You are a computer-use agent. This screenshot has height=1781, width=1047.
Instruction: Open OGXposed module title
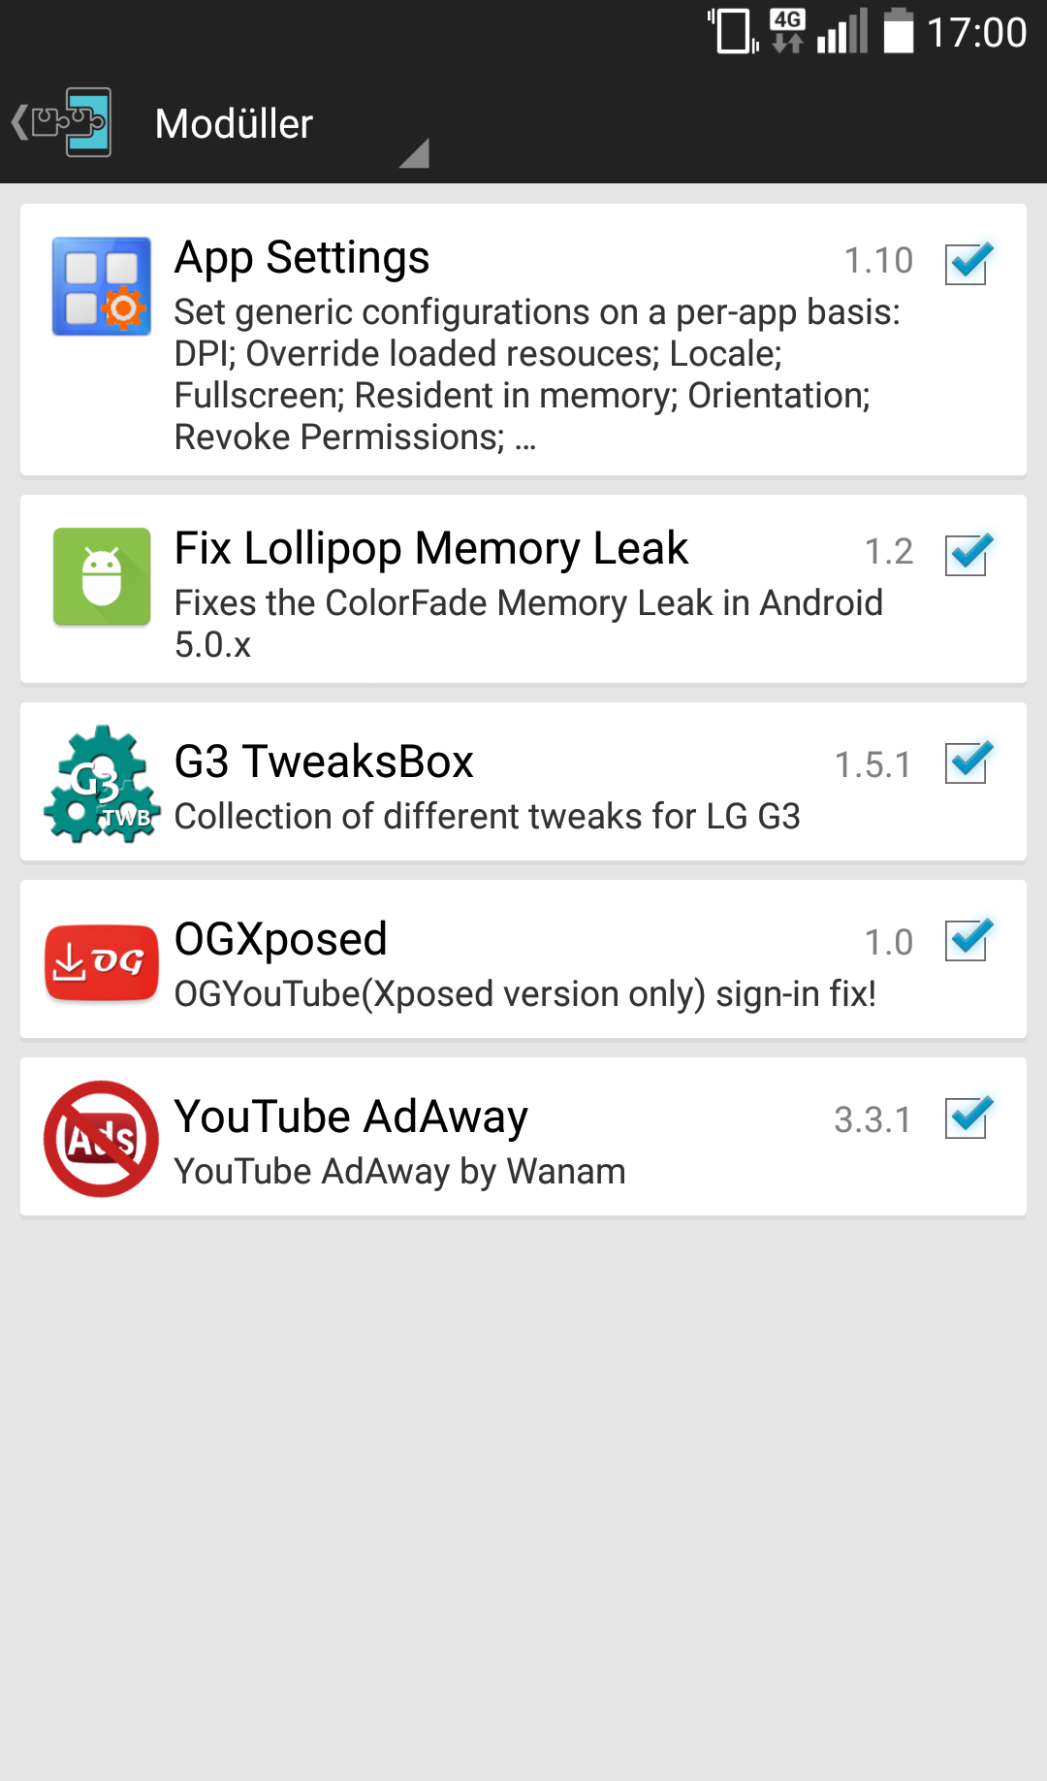[281, 939]
